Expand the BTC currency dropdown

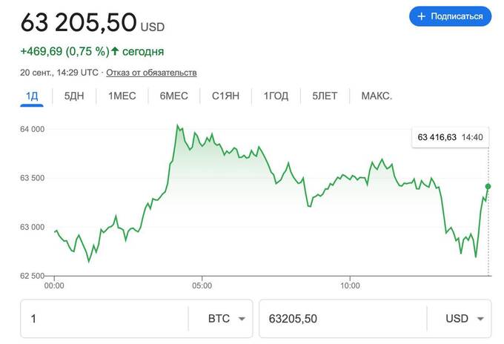[228, 319]
